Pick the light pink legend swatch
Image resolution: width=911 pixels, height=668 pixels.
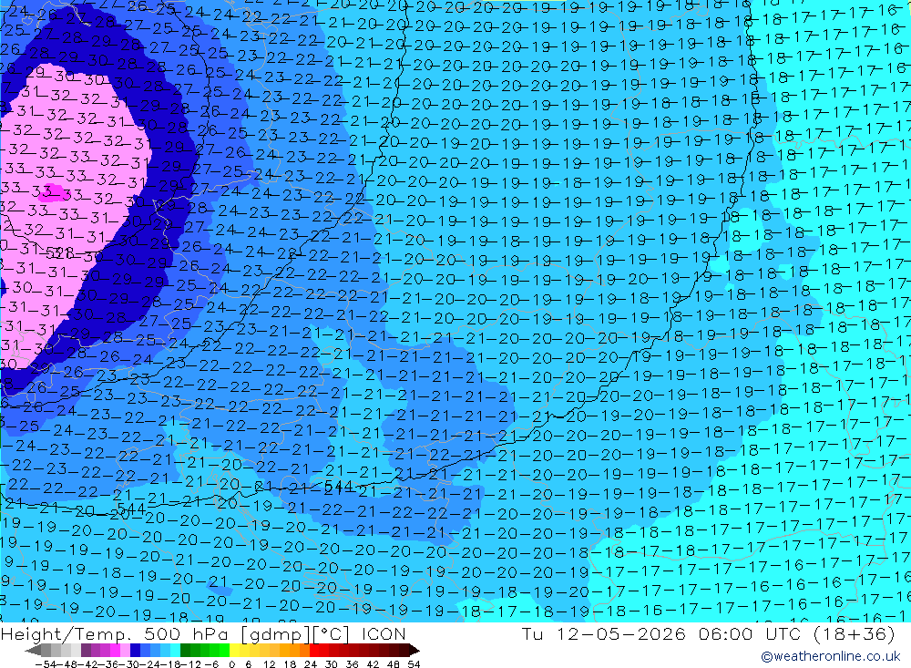(125, 650)
